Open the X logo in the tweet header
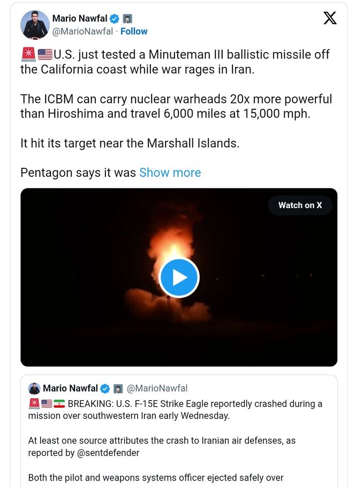 click(x=330, y=19)
